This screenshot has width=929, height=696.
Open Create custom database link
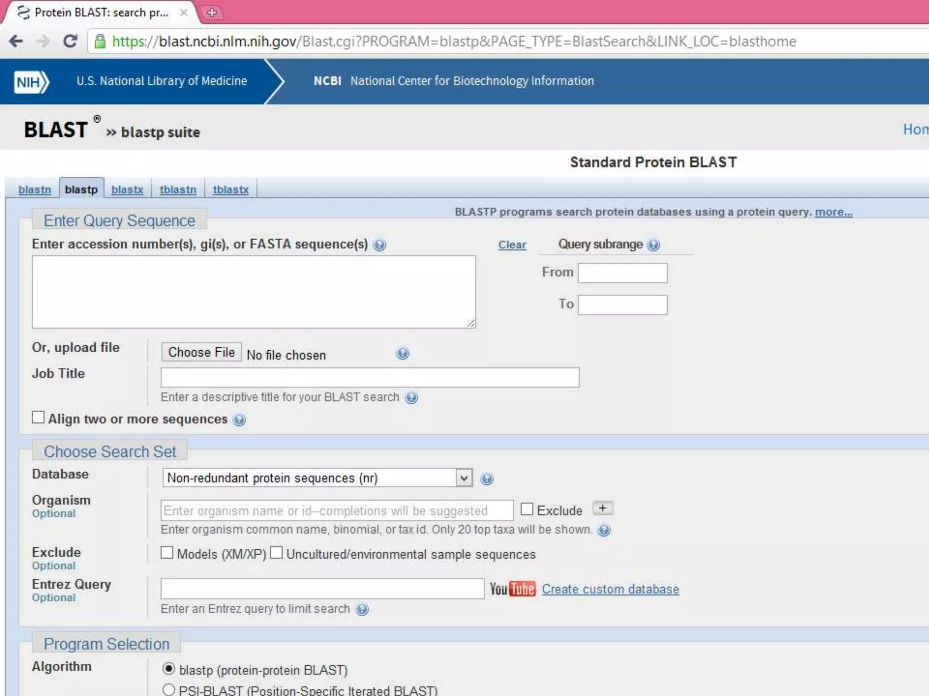click(610, 589)
